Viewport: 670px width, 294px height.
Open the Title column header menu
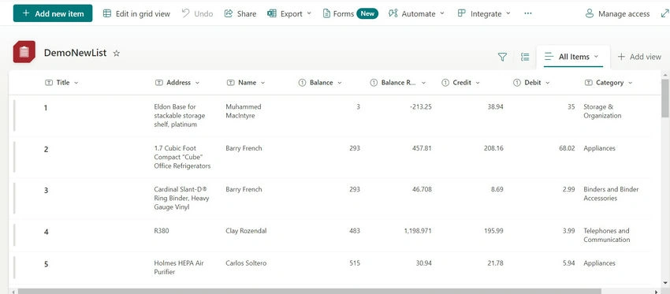pos(62,83)
